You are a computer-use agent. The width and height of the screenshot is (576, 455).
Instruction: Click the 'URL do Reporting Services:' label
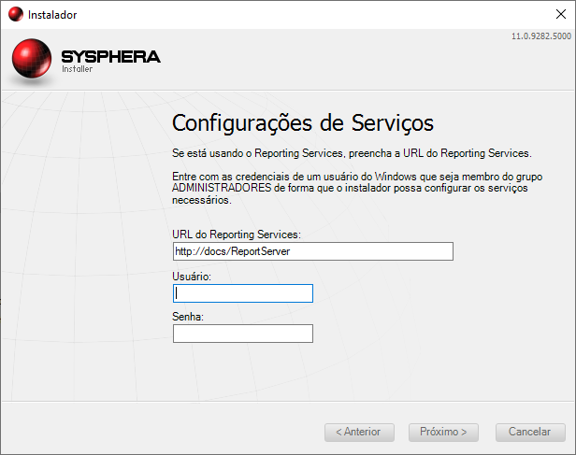(x=237, y=235)
